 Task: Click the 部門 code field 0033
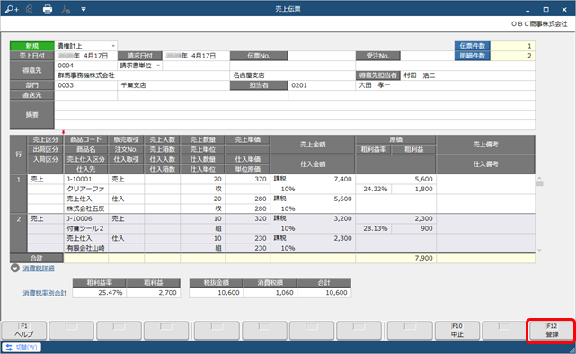point(86,85)
